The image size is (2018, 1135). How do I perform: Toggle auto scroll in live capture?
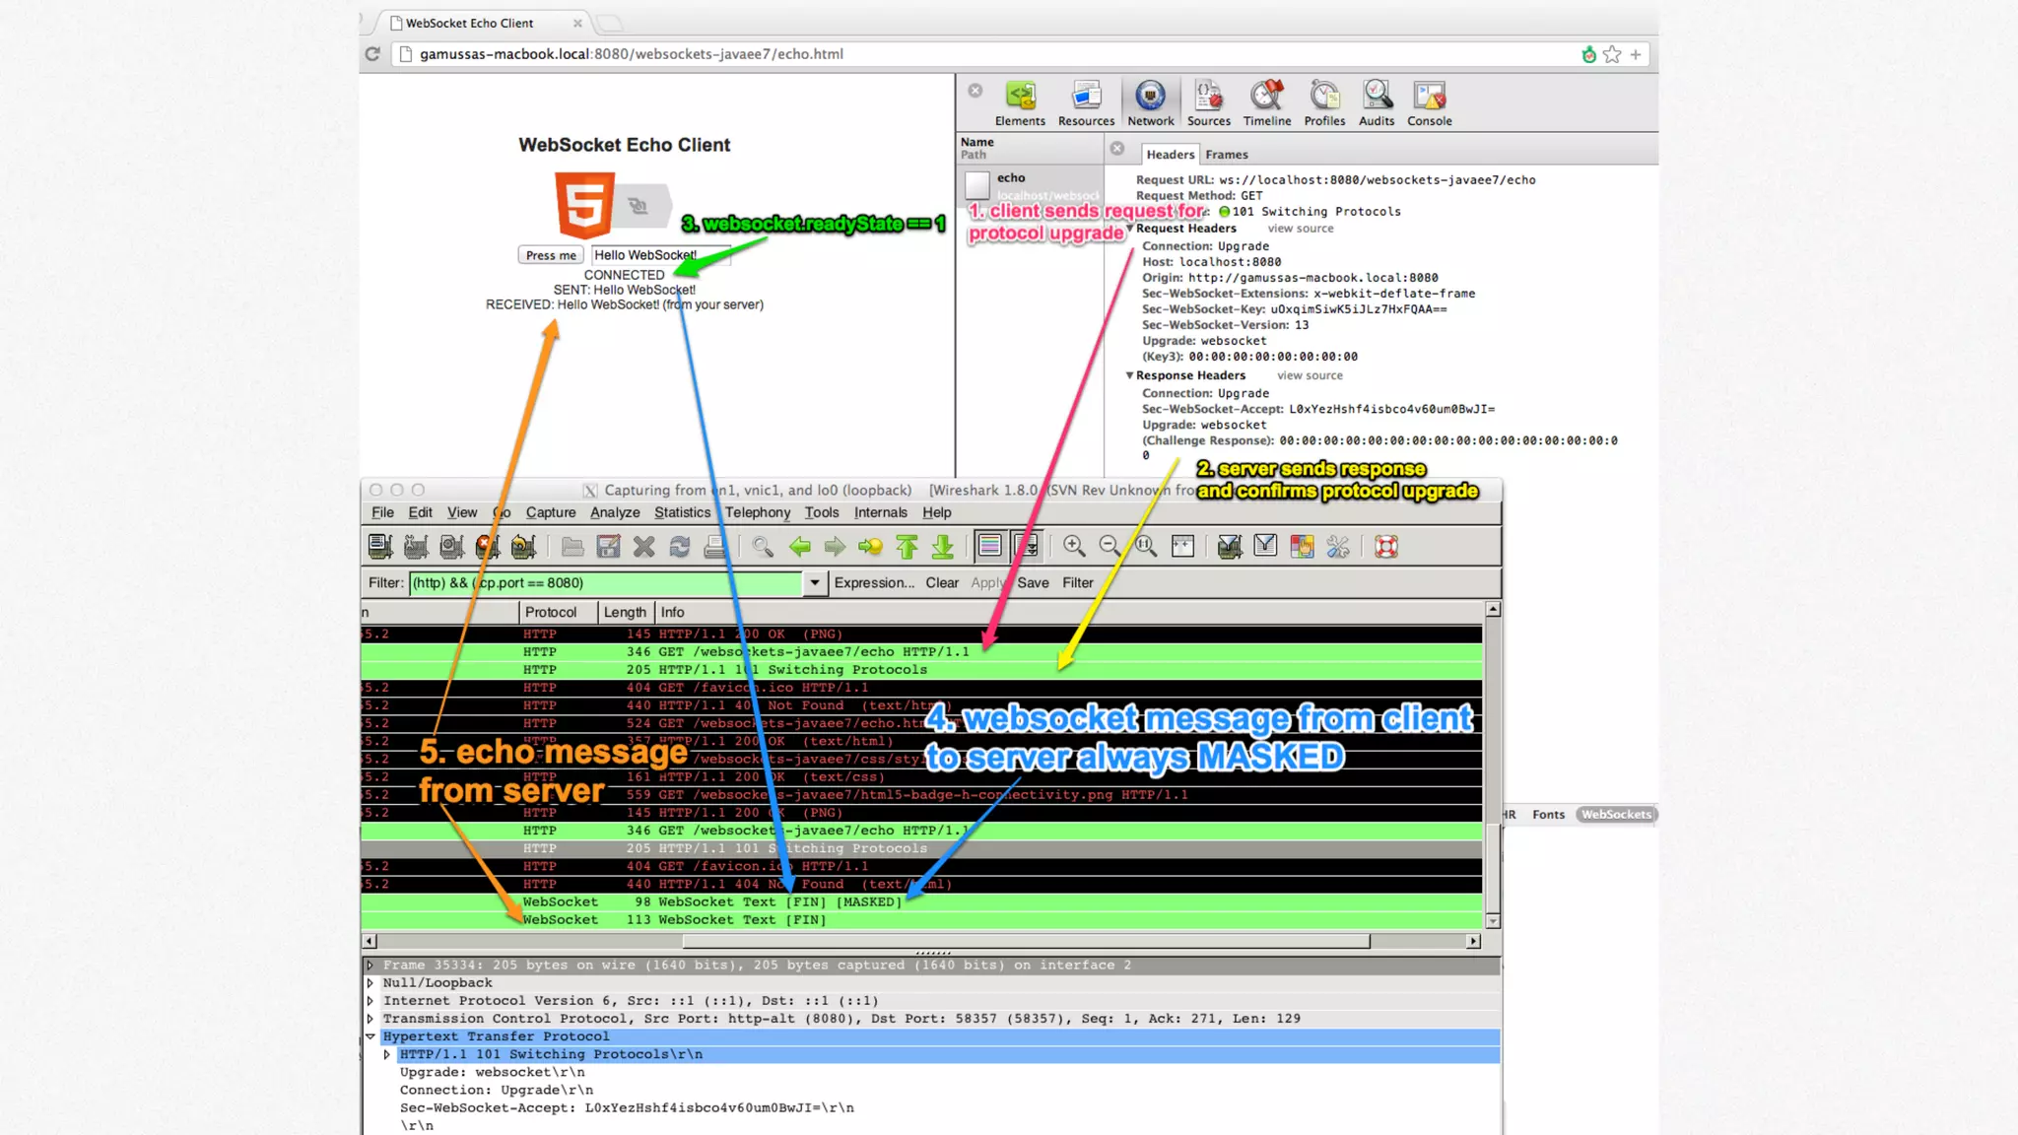point(1026,546)
